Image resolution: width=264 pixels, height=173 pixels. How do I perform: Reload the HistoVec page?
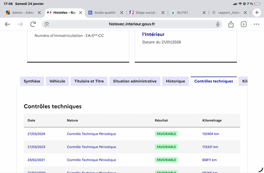[33, 24]
